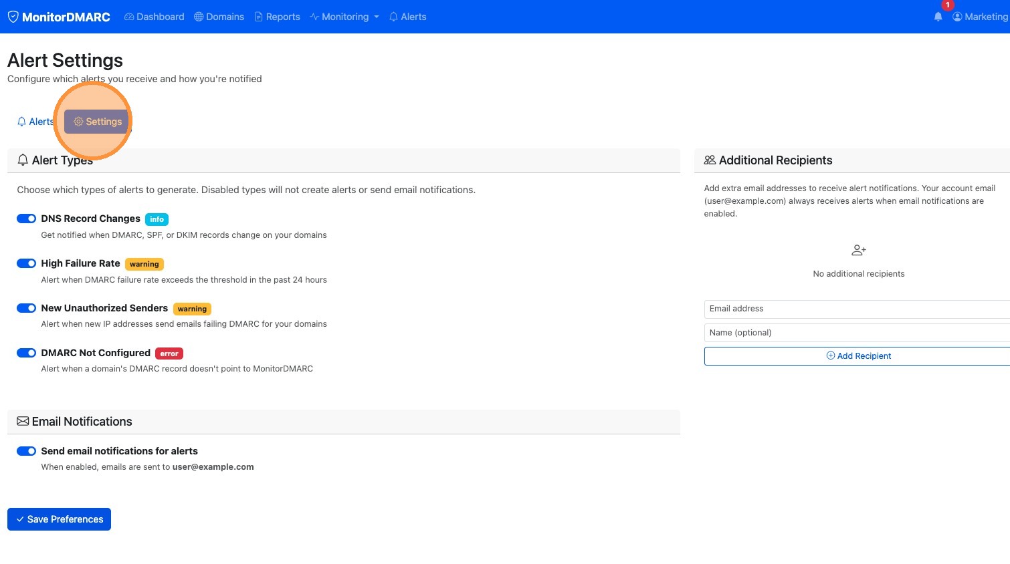Viewport: 1010px width, 564px height.
Task: Expand the Monitoring dropdown in the navbar
Action: [344, 17]
